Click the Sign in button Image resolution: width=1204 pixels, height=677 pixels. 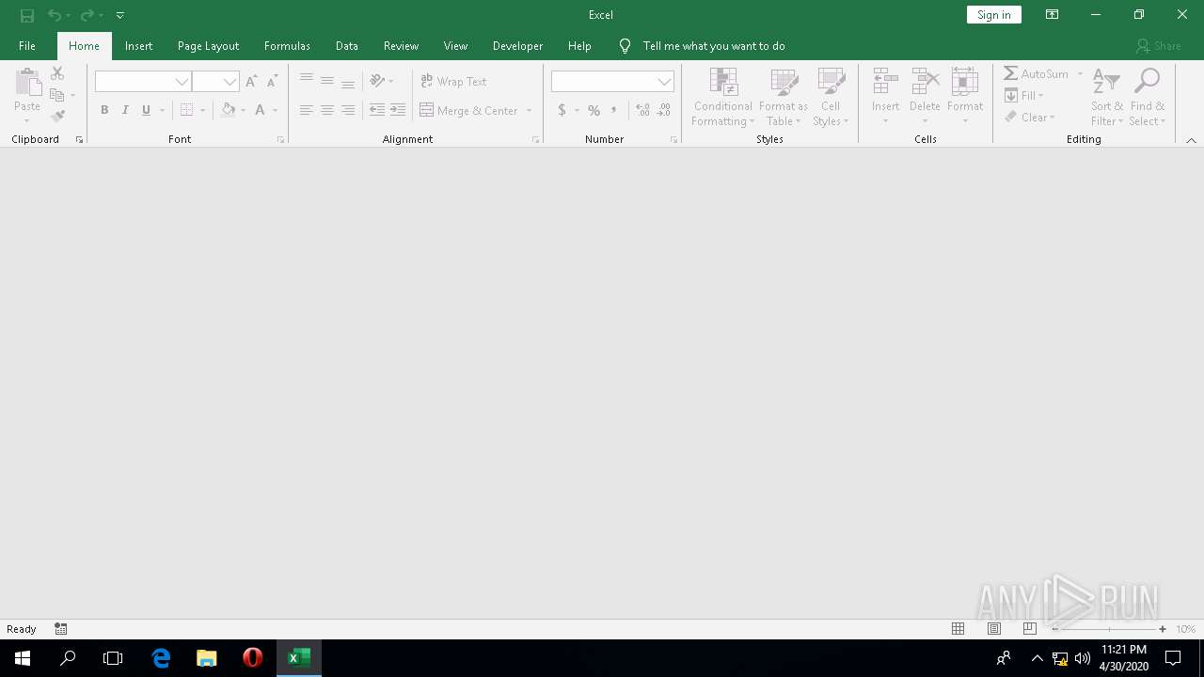993,15
